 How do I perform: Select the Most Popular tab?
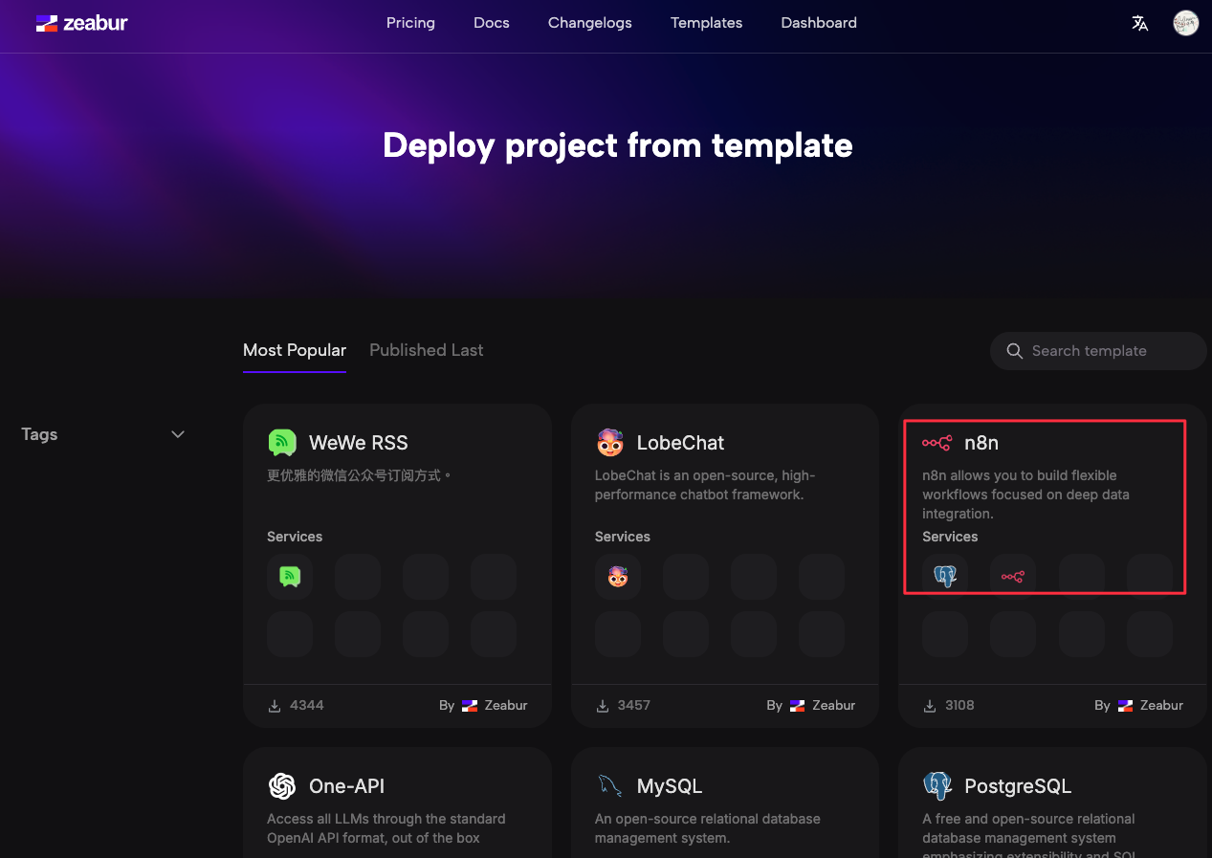(295, 350)
